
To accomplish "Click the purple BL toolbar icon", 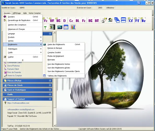I will click(77, 21).
